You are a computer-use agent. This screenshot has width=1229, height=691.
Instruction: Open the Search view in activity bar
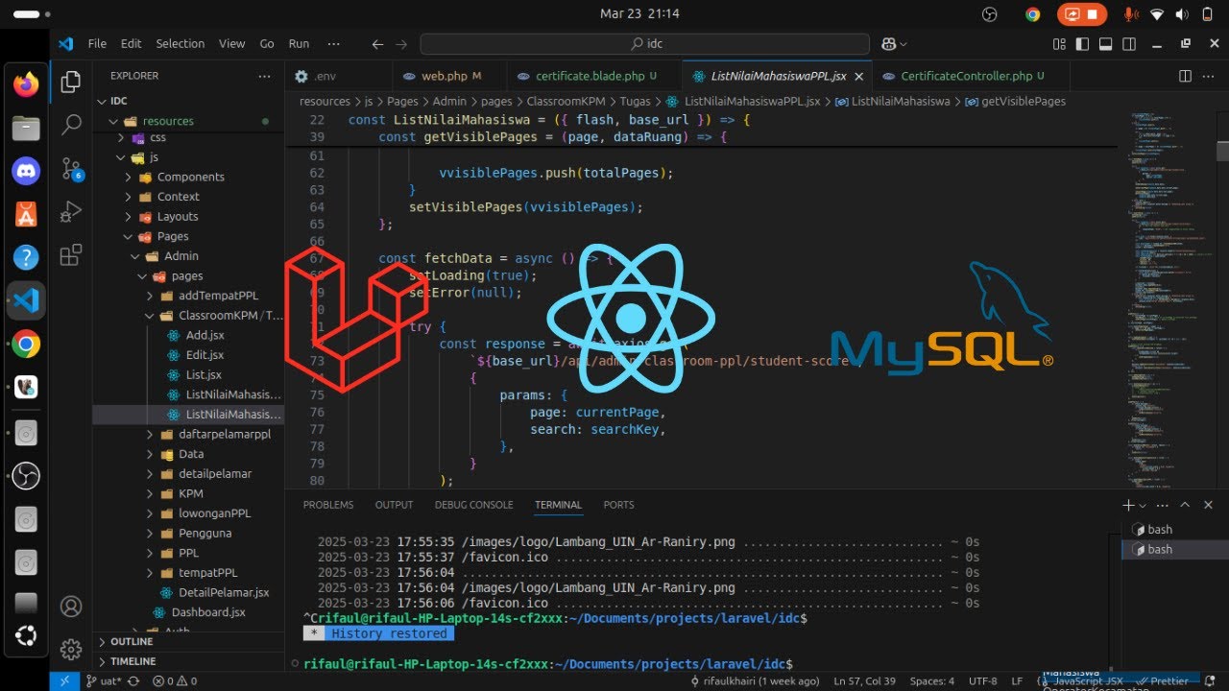(70, 126)
